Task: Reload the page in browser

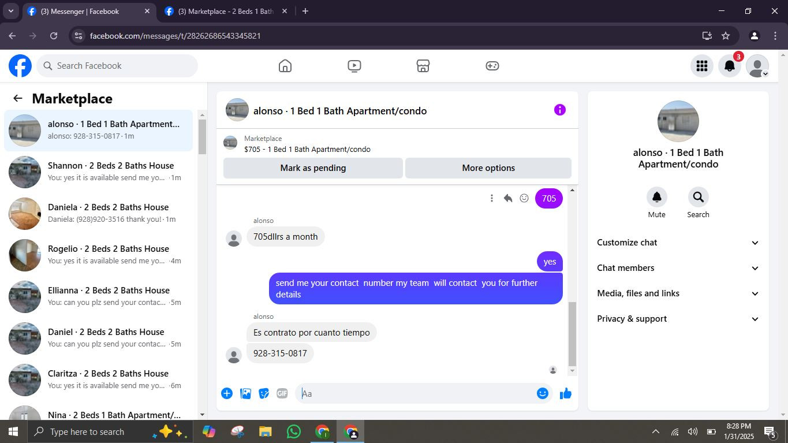Action: [54, 36]
